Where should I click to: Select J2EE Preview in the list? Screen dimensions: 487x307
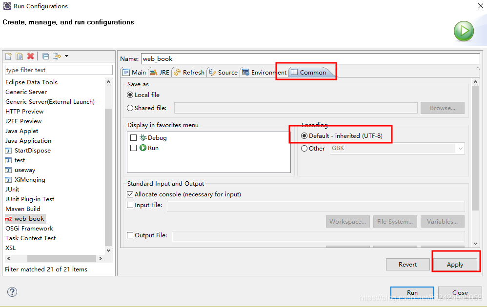tap(23, 121)
